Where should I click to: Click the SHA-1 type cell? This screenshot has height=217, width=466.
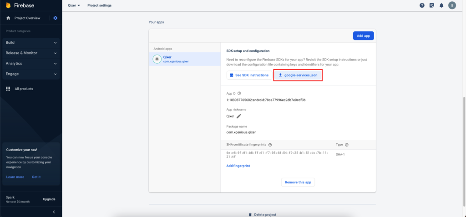(x=340, y=155)
